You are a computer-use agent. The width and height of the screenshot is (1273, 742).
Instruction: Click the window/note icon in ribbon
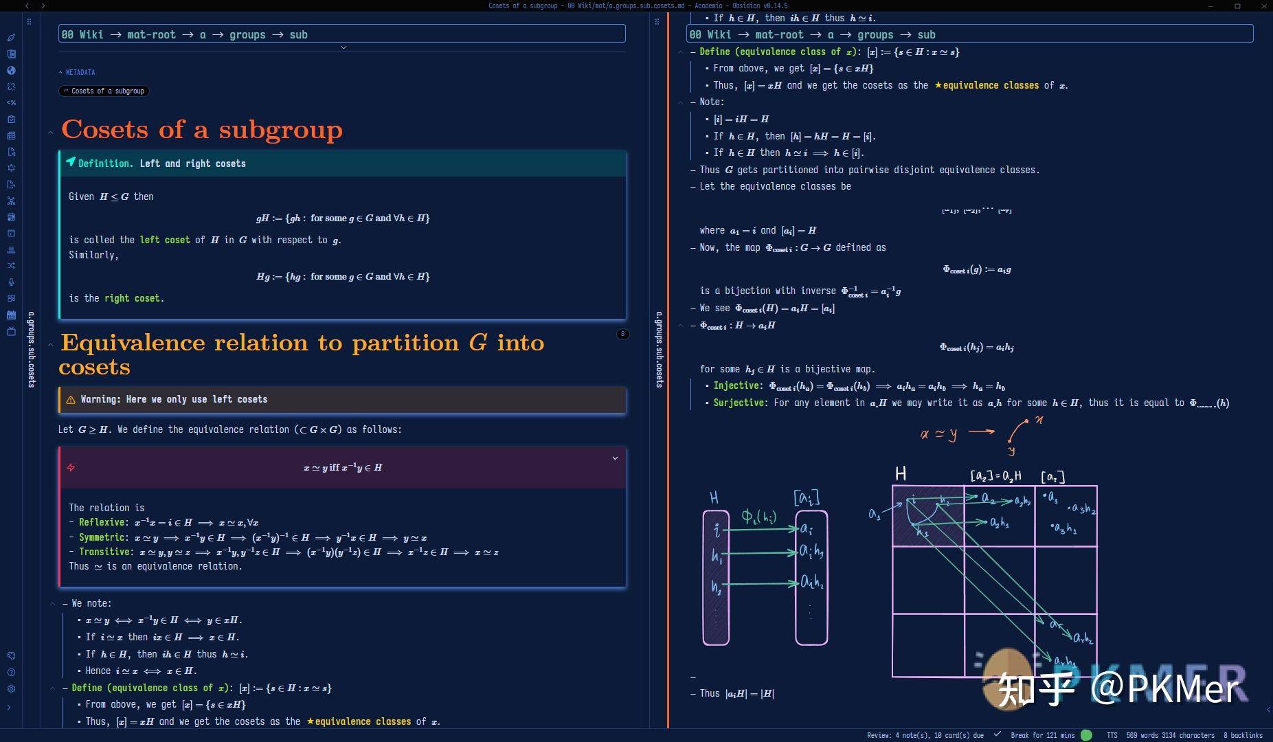(x=11, y=233)
